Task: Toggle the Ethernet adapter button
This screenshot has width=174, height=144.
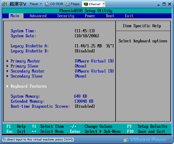Action: pyautogui.click(x=92, y=4)
